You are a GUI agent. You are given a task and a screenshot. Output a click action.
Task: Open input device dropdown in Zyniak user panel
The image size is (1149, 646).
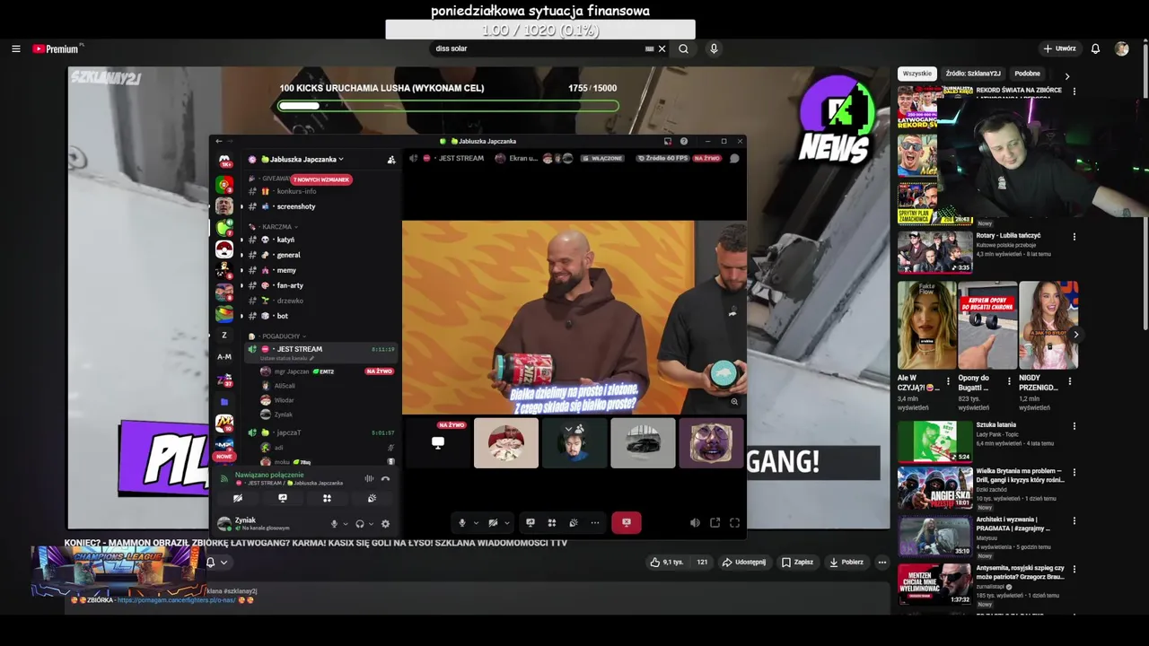tap(345, 524)
